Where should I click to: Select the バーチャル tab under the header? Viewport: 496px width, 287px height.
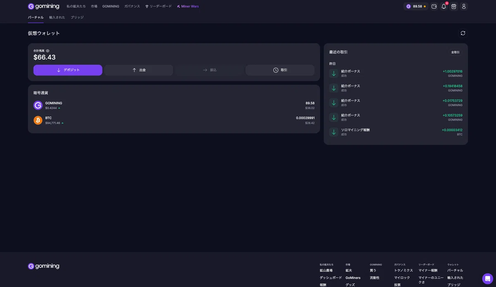point(36,17)
